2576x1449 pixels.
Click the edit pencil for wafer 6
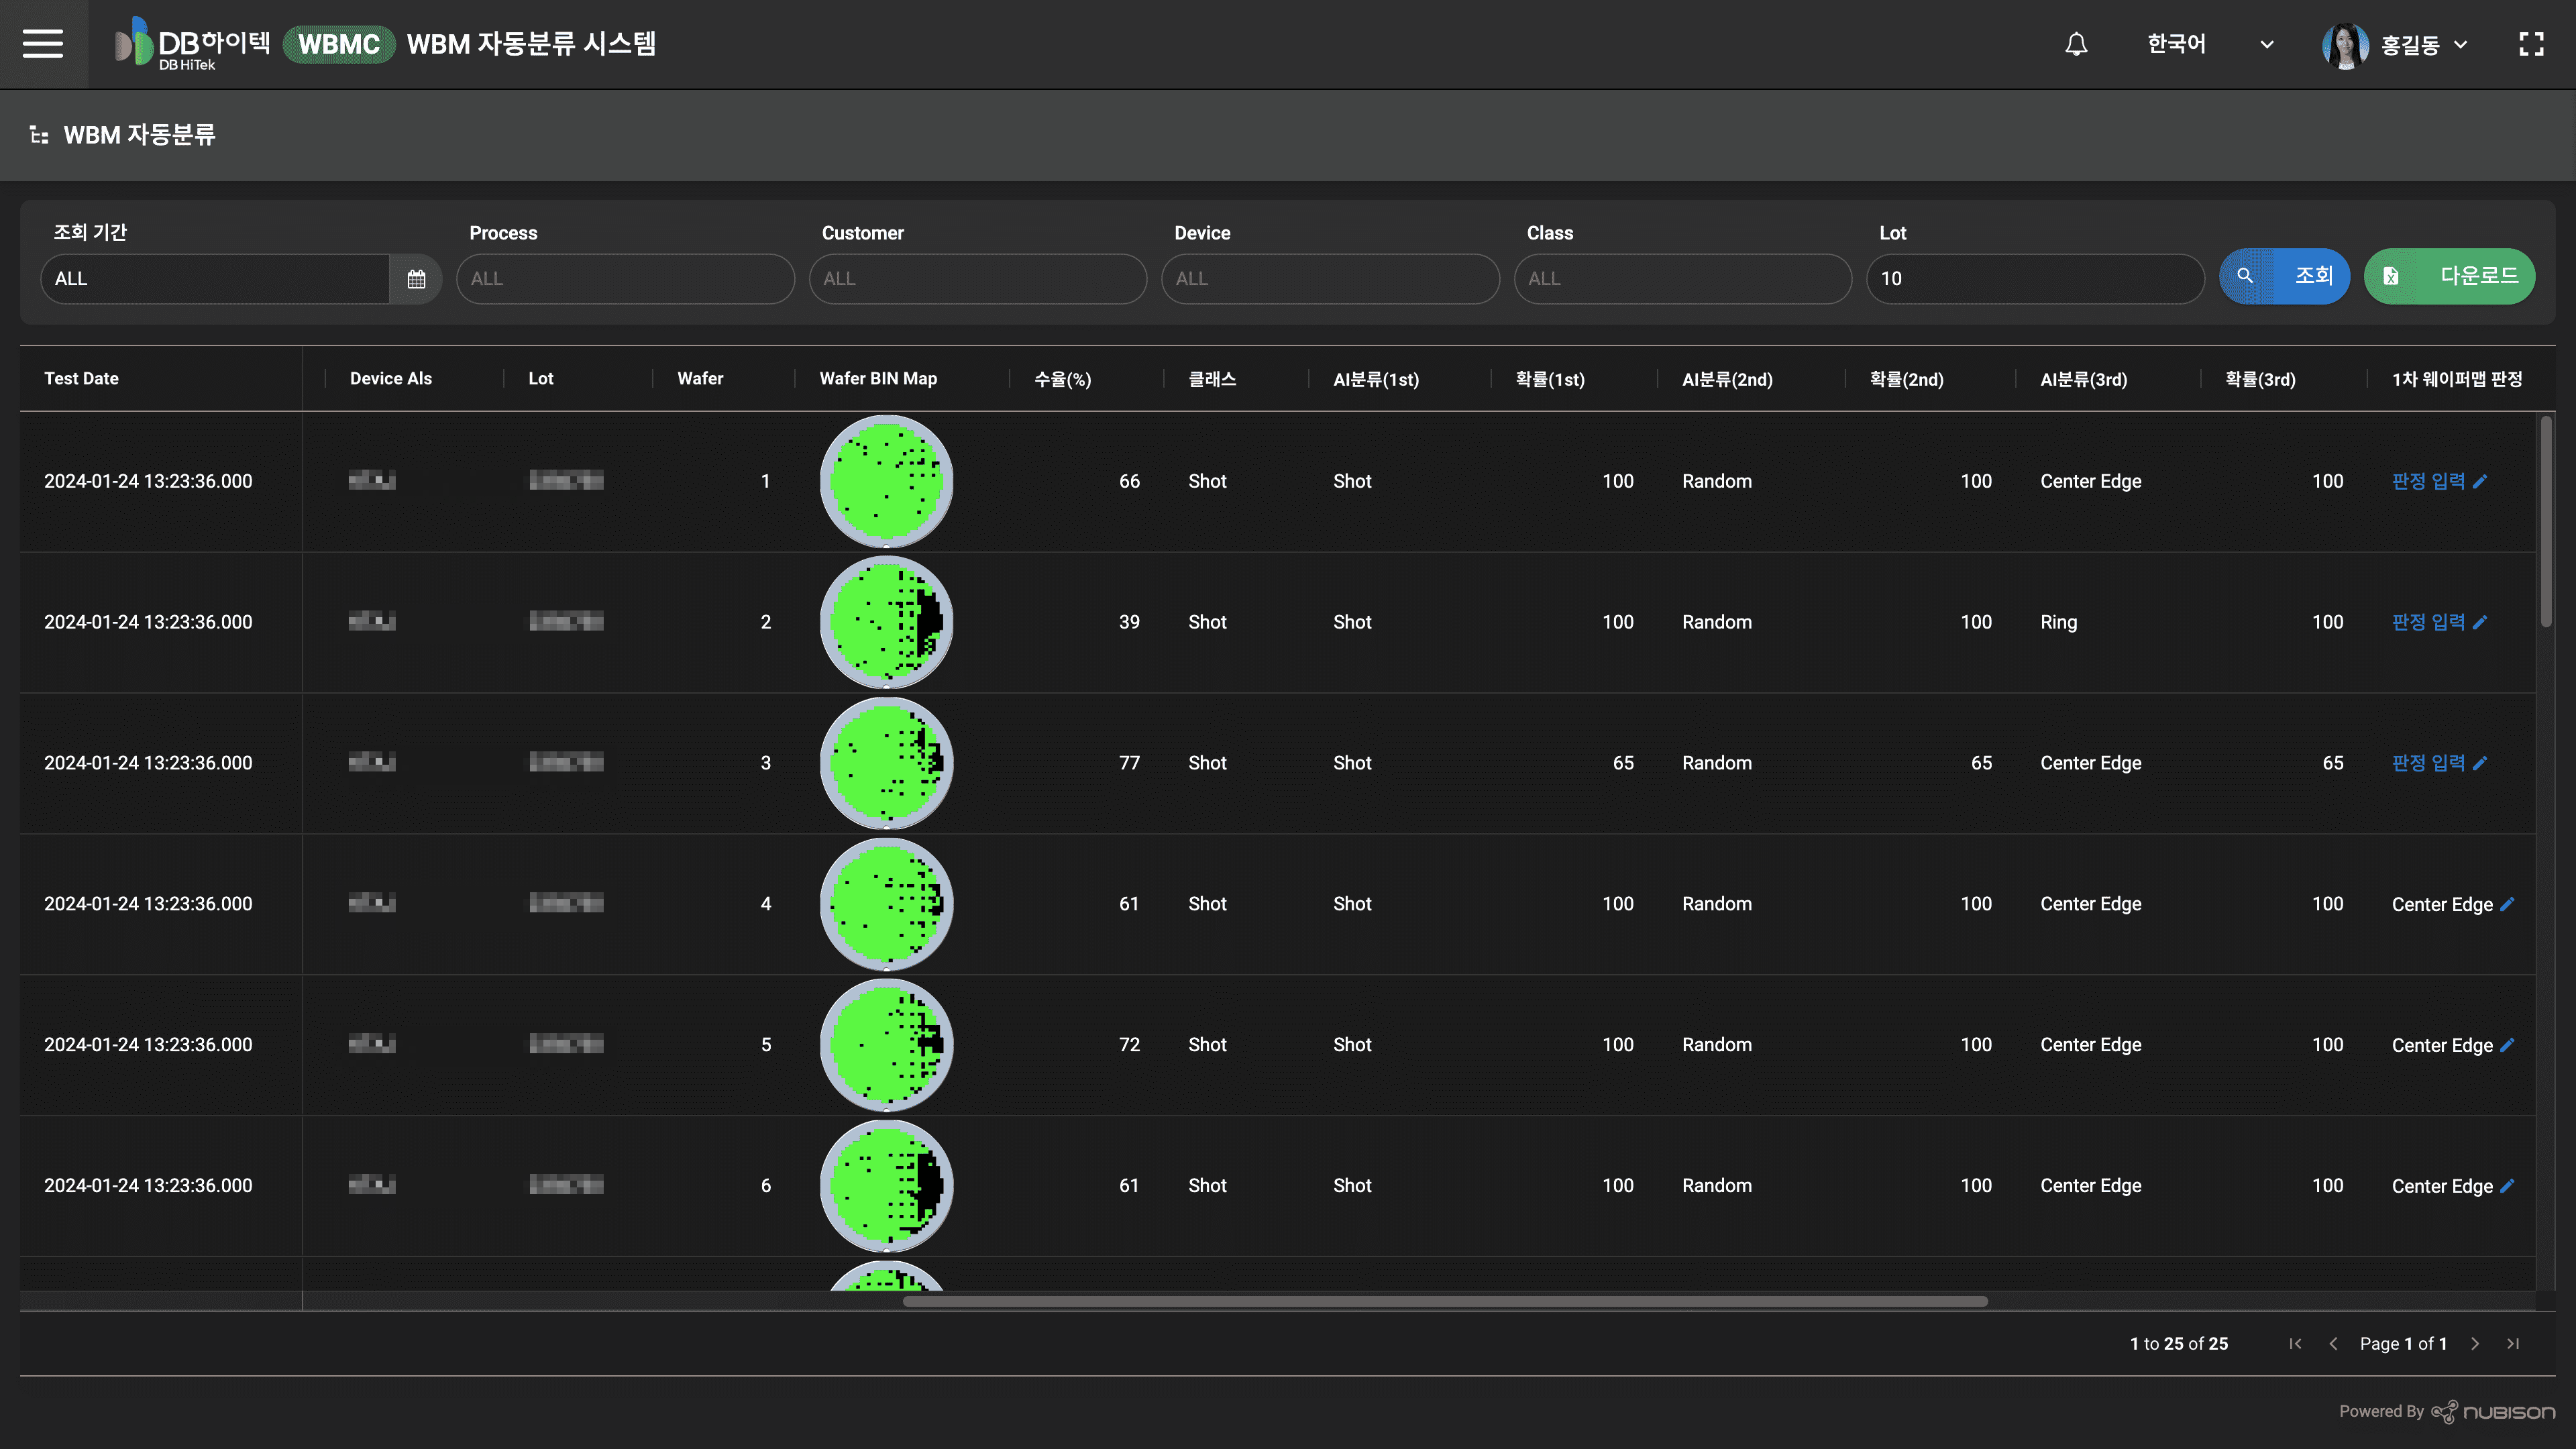click(2507, 1186)
